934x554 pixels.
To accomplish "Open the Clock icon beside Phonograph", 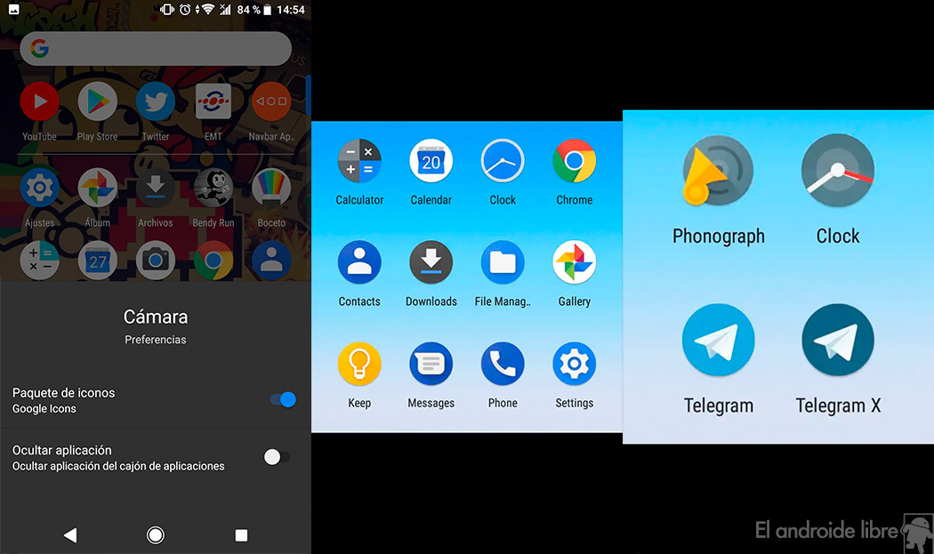I will [x=838, y=171].
